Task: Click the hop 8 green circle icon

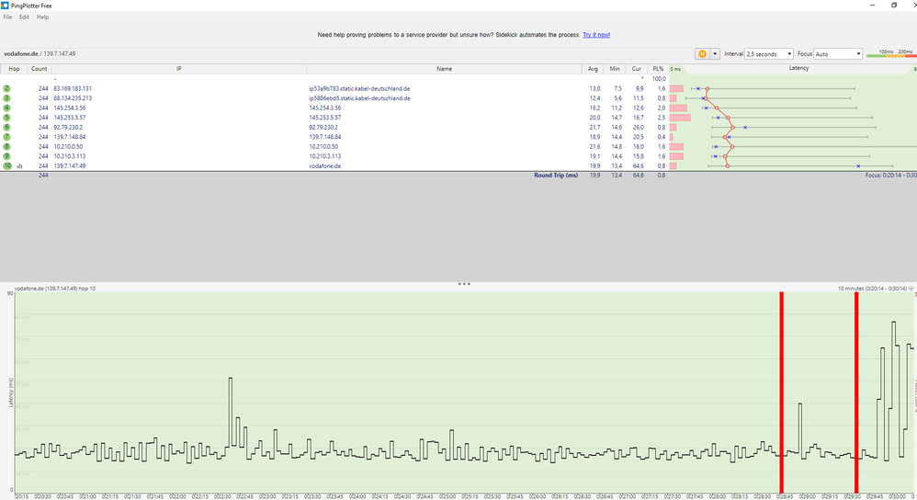Action: click(x=6, y=147)
